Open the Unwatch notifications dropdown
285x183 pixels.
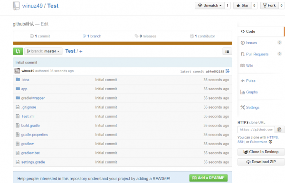click(209, 5)
